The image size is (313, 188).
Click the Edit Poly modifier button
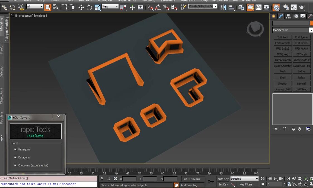(x=282, y=37)
